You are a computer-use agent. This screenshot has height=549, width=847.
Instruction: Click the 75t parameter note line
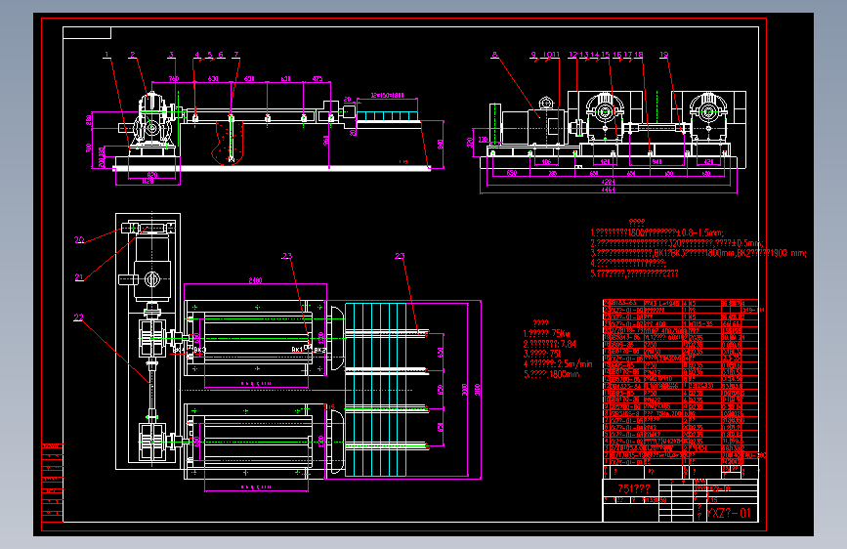click(543, 354)
